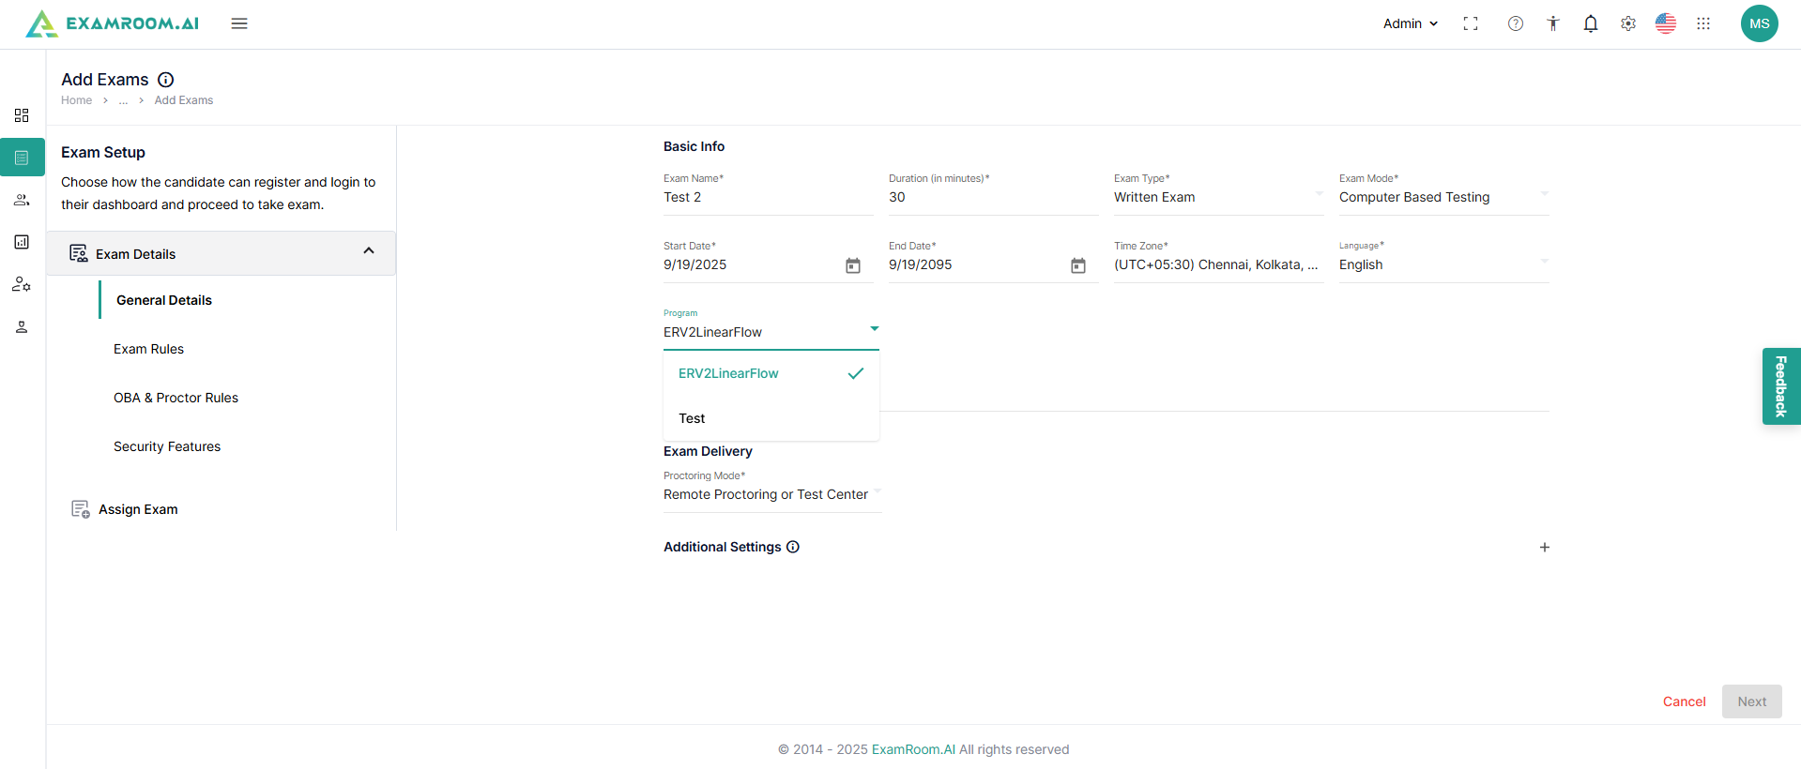Open accessibility options icon
The image size is (1801, 769).
[1553, 23]
